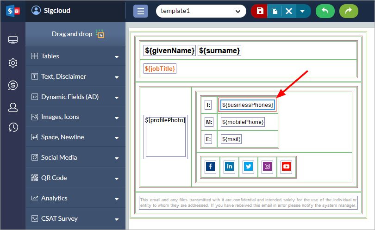The image size is (375, 230).
Task: Open the template1 dropdown selector
Action: point(201,11)
